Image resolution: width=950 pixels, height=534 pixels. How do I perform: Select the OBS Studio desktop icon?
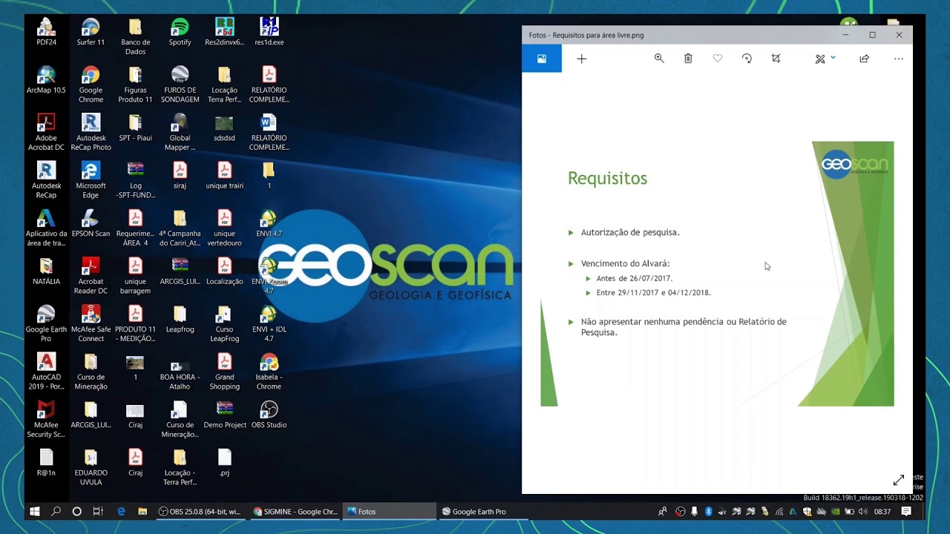[269, 415]
